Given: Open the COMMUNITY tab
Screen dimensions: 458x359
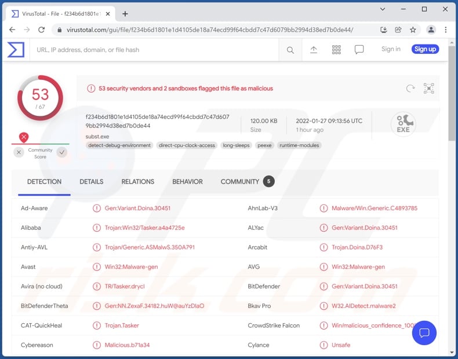Looking at the screenshot, I should tap(248, 182).
